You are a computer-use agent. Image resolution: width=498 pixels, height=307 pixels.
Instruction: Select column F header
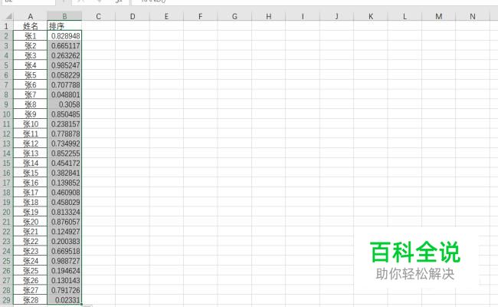click(201, 16)
